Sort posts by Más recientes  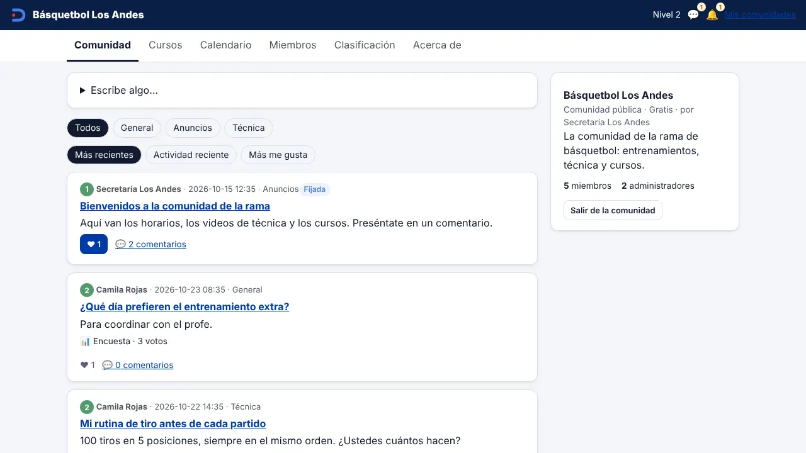click(x=104, y=155)
